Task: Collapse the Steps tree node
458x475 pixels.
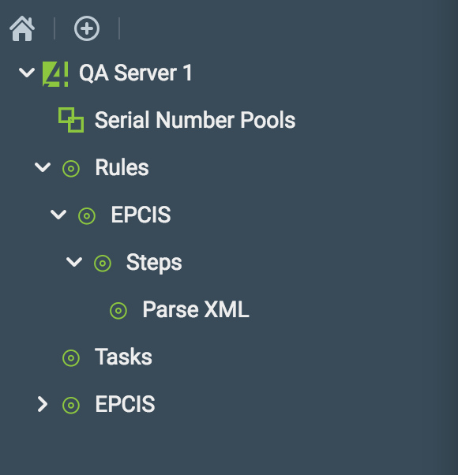Action: [74, 262]
